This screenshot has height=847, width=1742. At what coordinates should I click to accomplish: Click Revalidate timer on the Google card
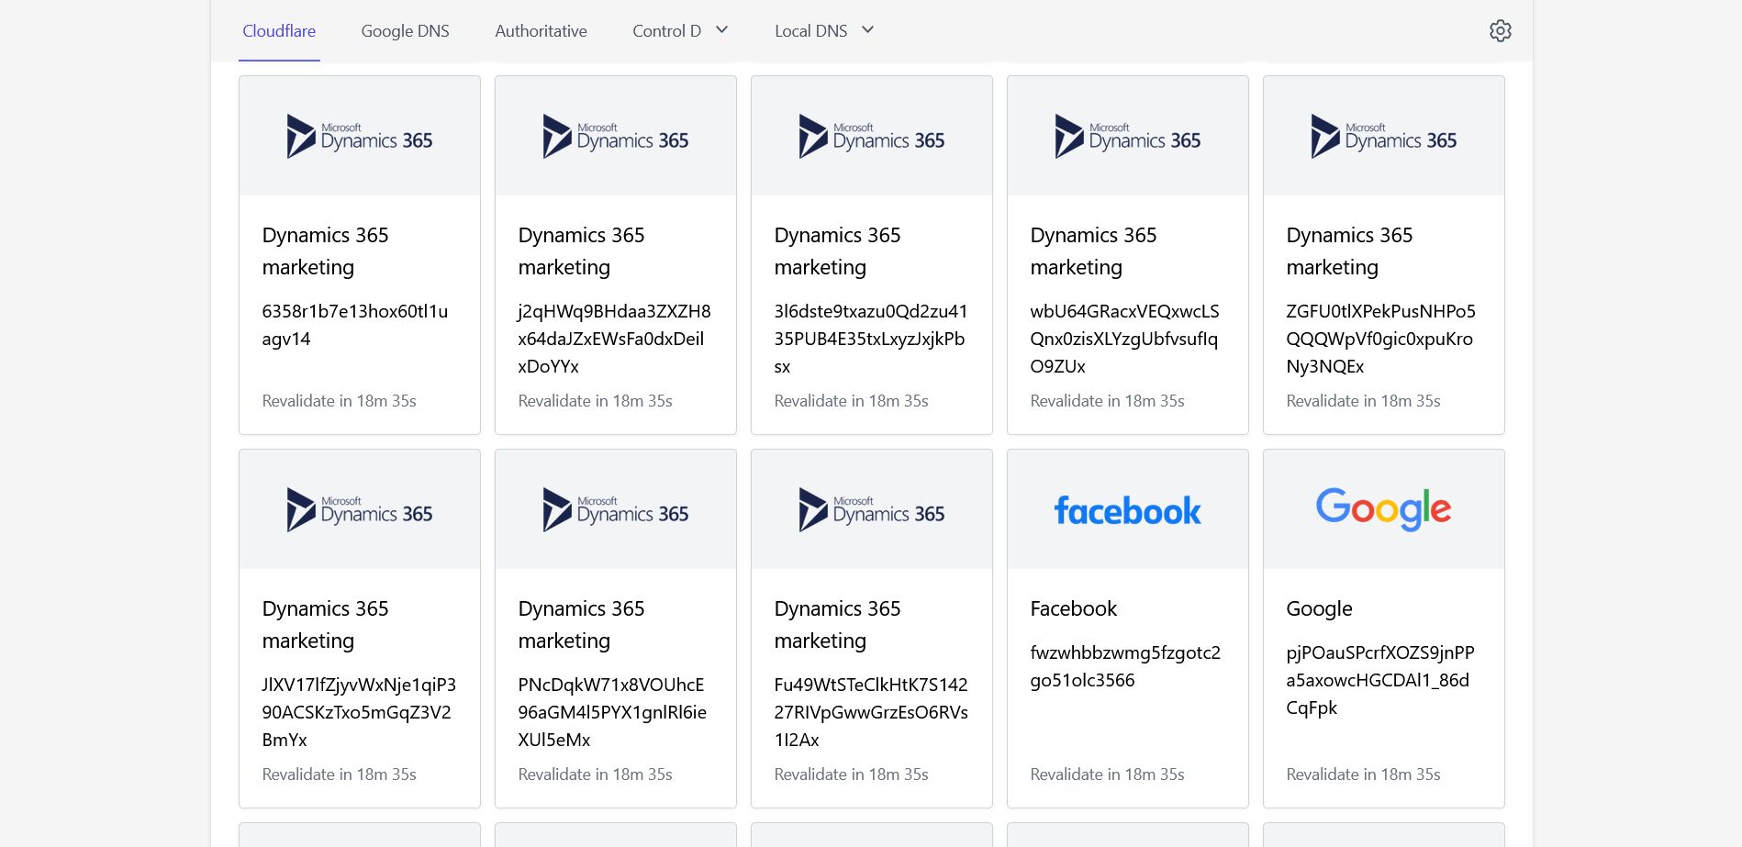pyautogui.click(x=1363, y=775)
